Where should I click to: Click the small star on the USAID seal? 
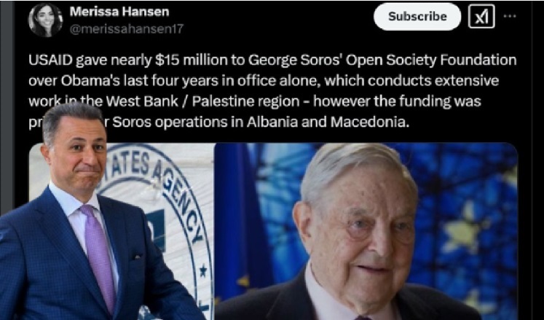(x=202, y=270)
